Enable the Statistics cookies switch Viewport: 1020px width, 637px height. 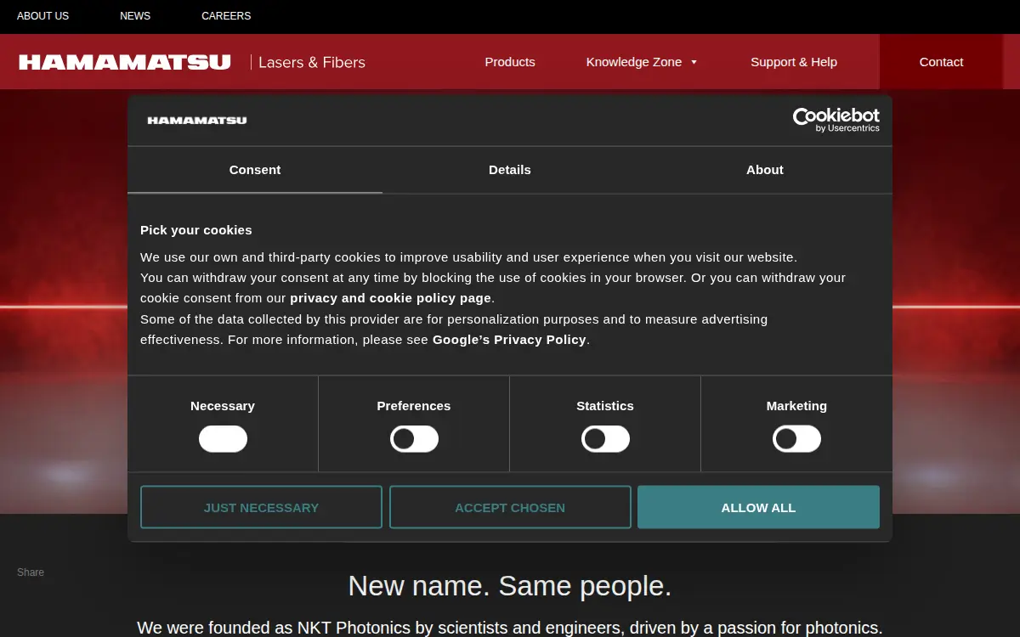pyautogui.click(x=605, y=439)
